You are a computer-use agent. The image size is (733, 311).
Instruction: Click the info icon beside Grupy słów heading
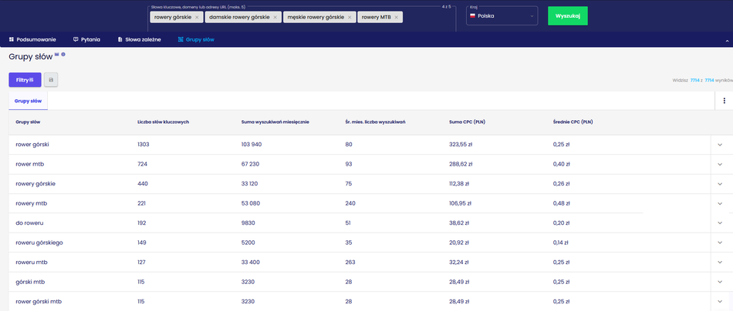[63, 55]
